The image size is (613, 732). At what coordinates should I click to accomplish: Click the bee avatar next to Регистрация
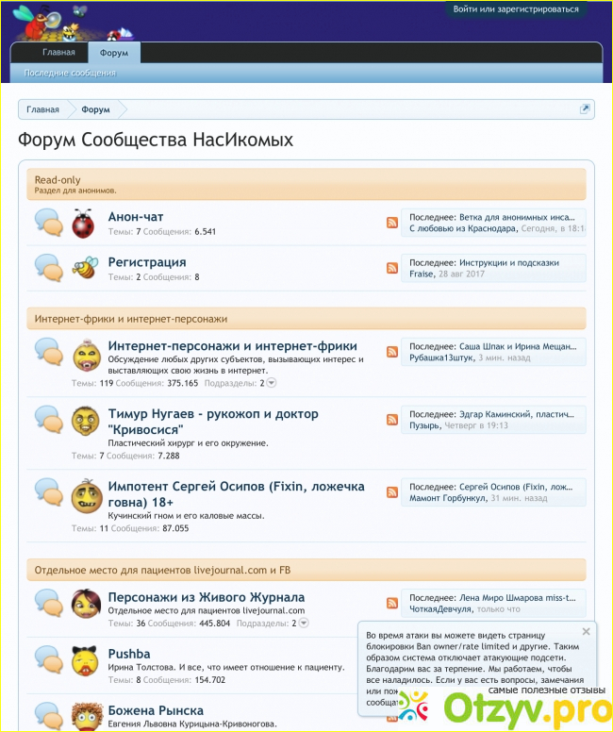pos(83,268)
